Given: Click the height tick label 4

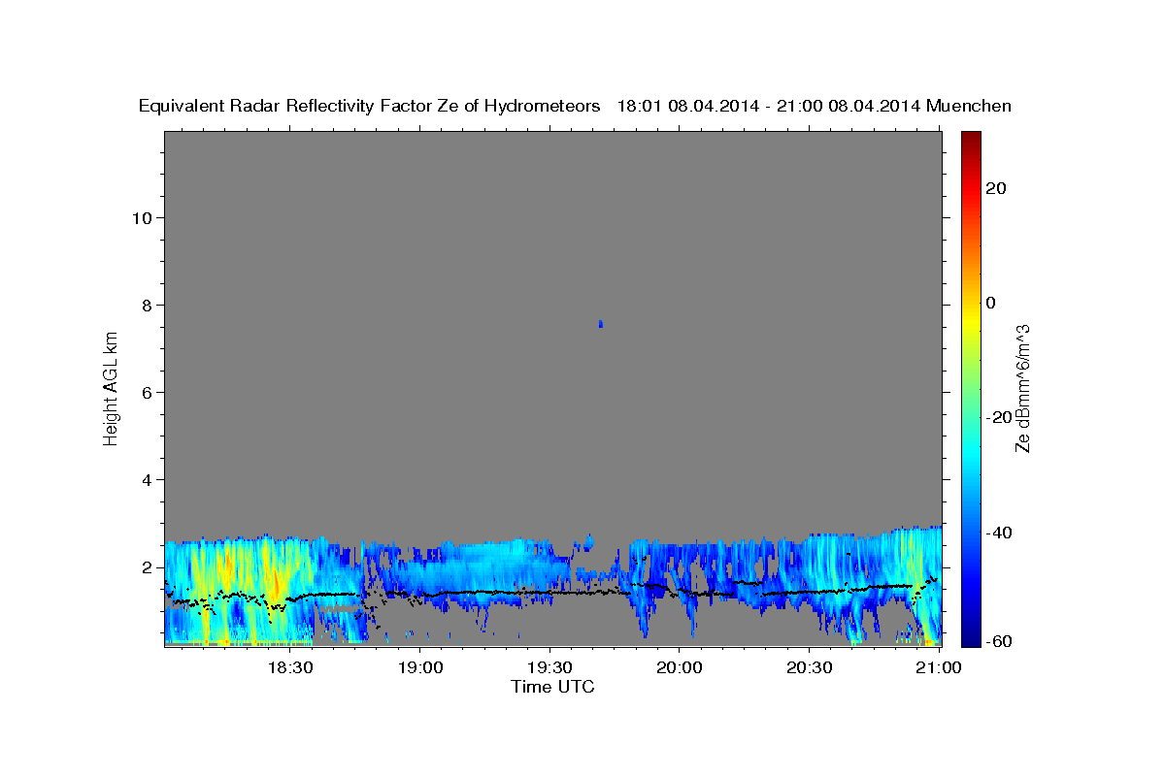Looking at the screenshot, I should [145, 479].
